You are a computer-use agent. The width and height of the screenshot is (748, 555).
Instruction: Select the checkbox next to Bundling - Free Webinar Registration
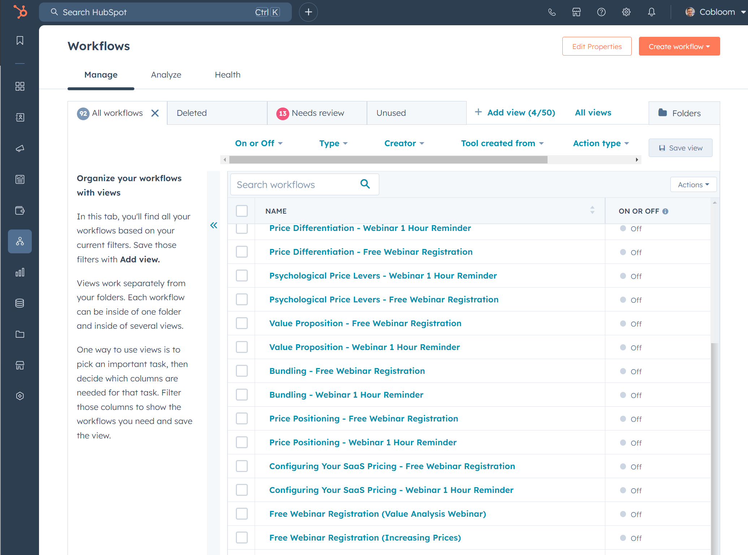pos(242,371)
